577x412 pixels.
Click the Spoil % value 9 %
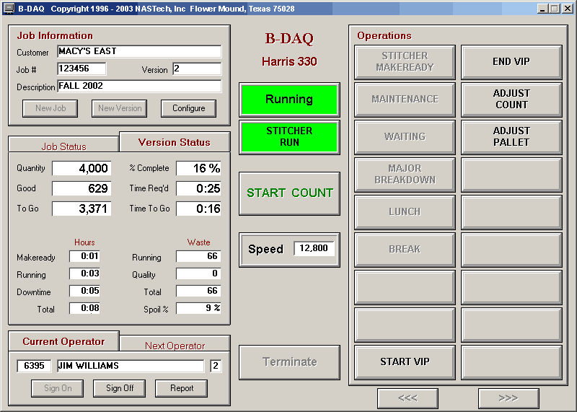click(x=199, y=308)
